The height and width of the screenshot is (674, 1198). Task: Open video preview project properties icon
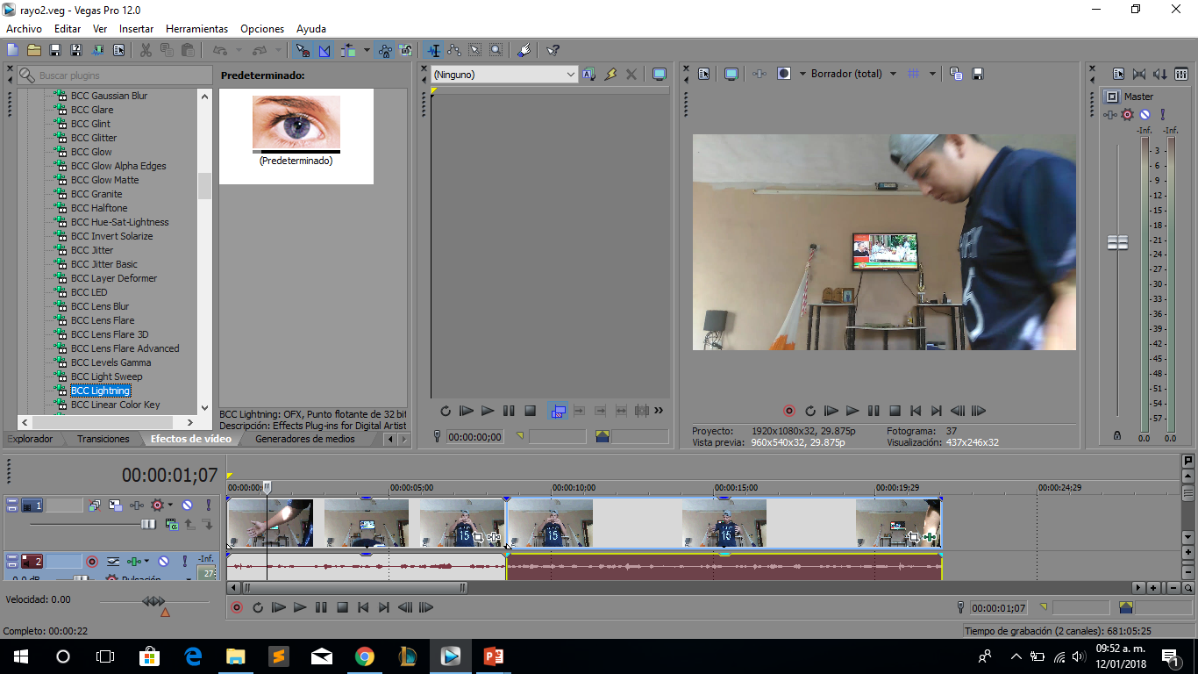pos(703,74)
